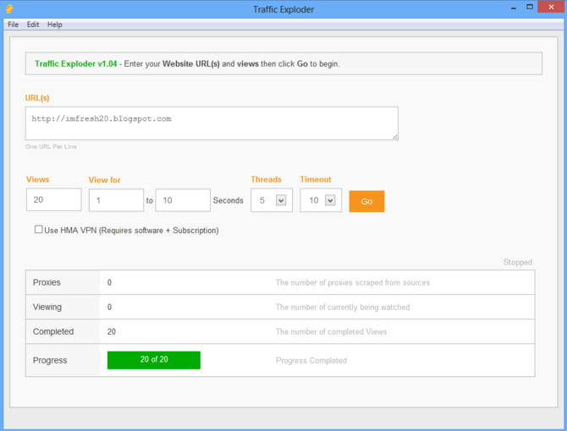Click the URL text area resize grip
567x431 pixels.
[395, 137]
